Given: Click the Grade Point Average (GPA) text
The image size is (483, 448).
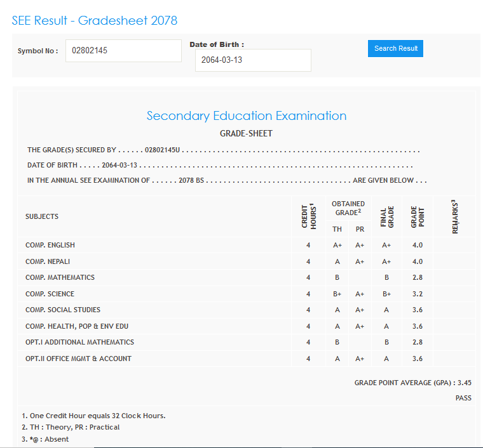Looking at the screenshot, I should pyautogui.click(x=412, y=383).
